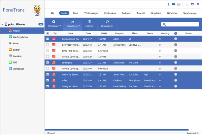Collapse the pola...iPhone device tree
Image resolution: width=202 pixels, height=135 pixels.
[x=2, y=24]
